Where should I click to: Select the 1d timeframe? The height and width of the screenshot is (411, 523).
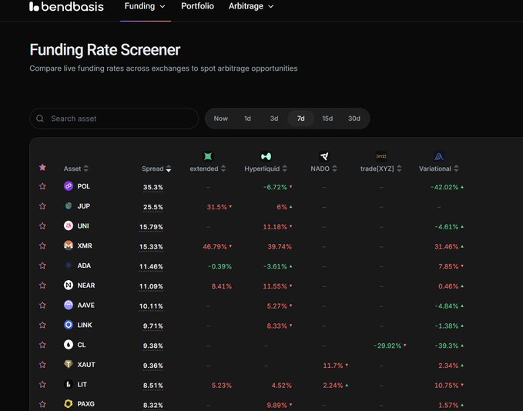[247, 119]
